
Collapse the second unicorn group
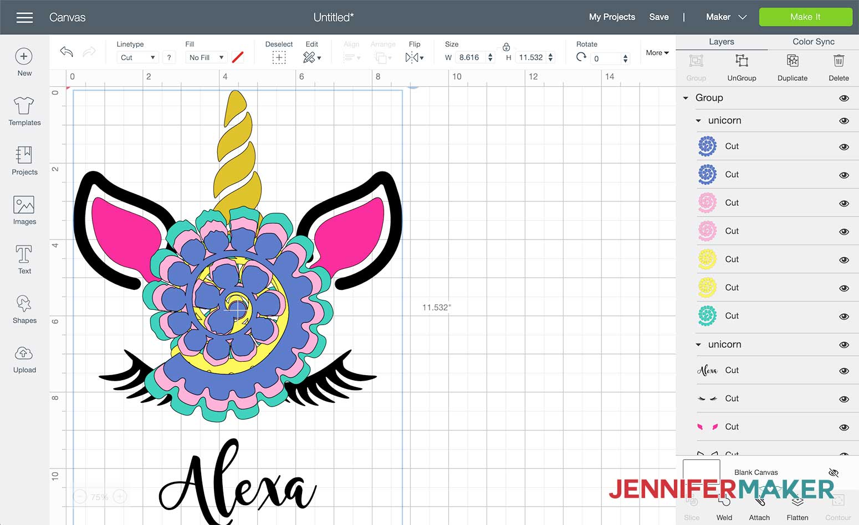click(x=698, y=345)
